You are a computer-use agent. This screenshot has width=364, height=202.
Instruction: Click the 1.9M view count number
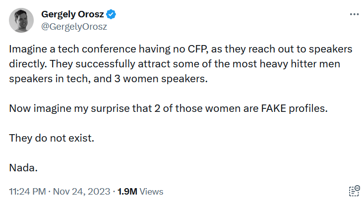(x=128, y=191)
